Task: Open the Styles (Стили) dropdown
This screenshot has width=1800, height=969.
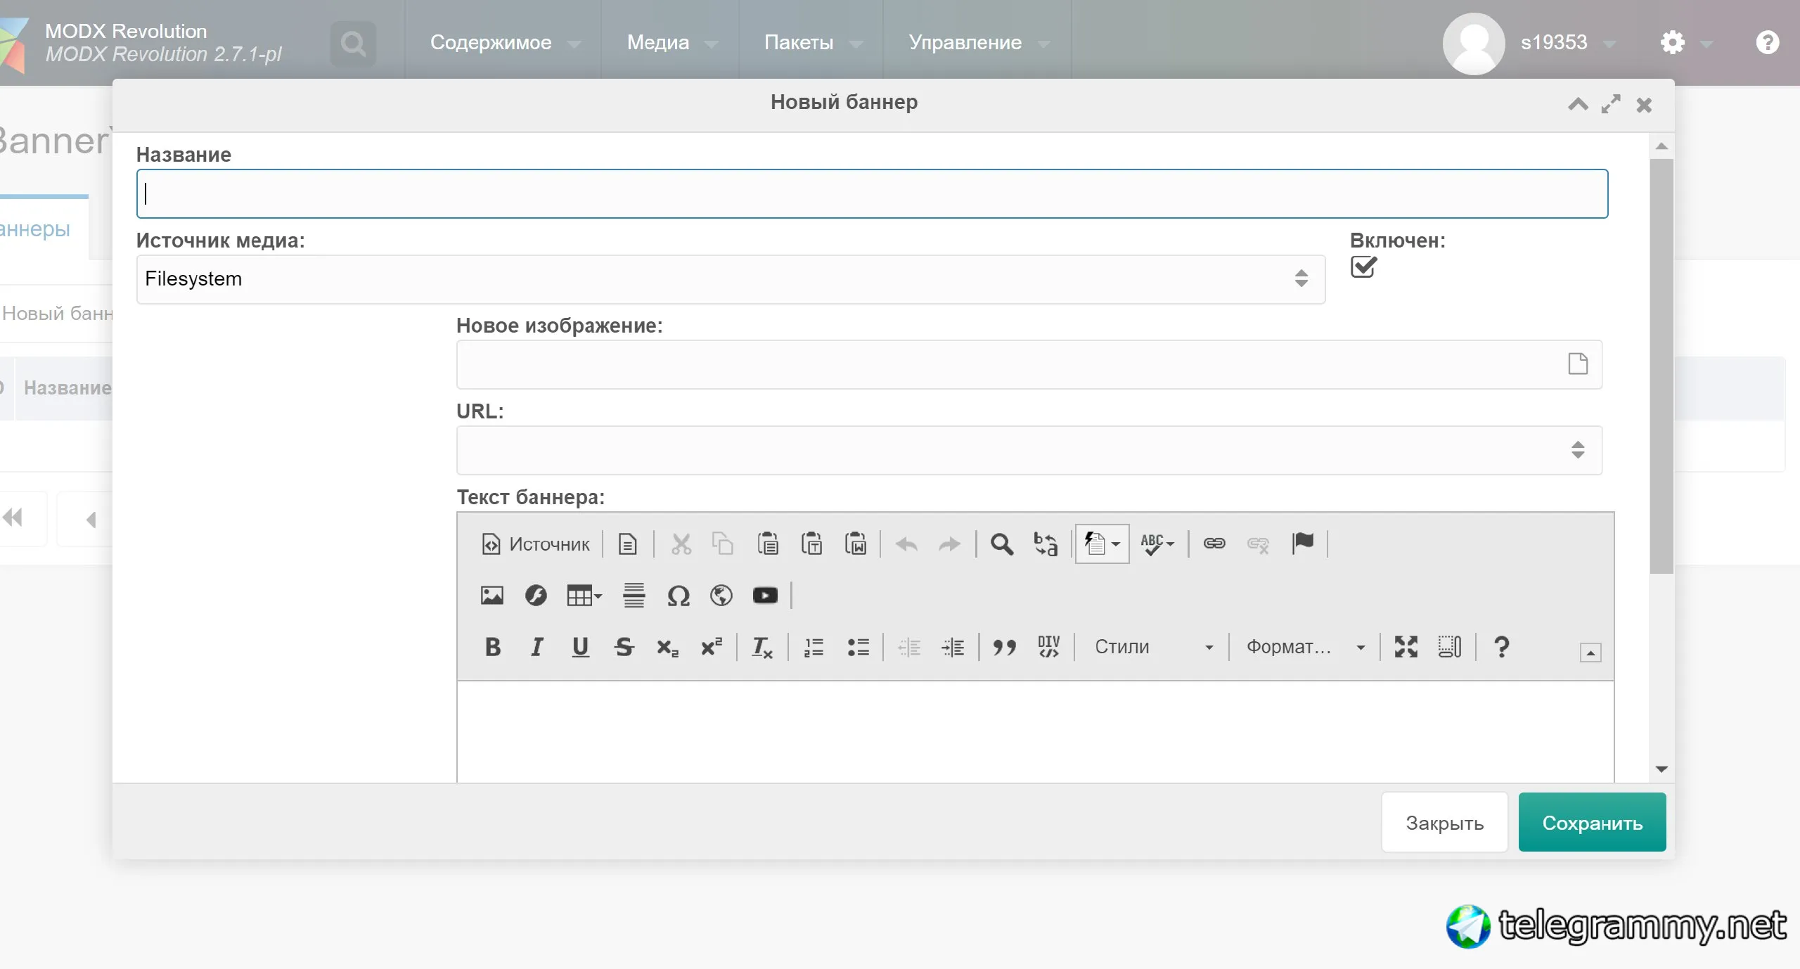Action: click(x=1154, y=647)
